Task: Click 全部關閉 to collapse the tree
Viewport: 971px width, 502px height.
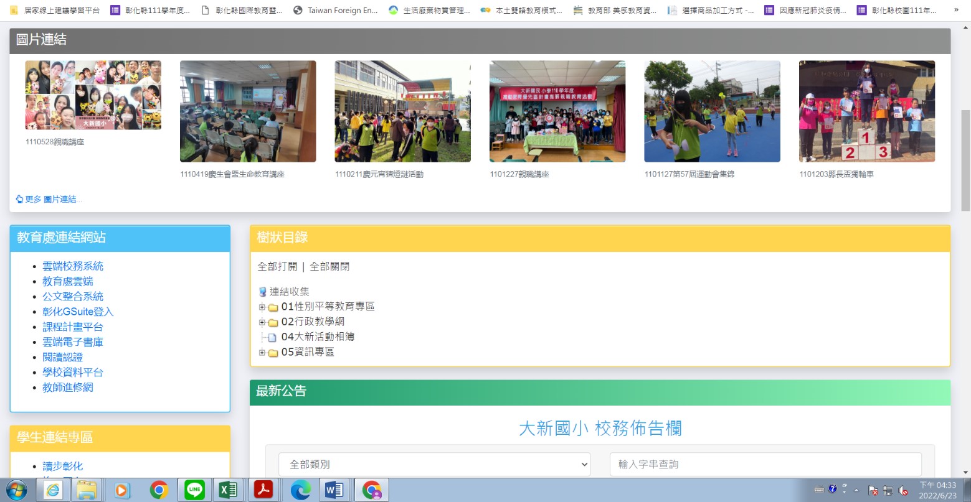Action: pos(329,266)
